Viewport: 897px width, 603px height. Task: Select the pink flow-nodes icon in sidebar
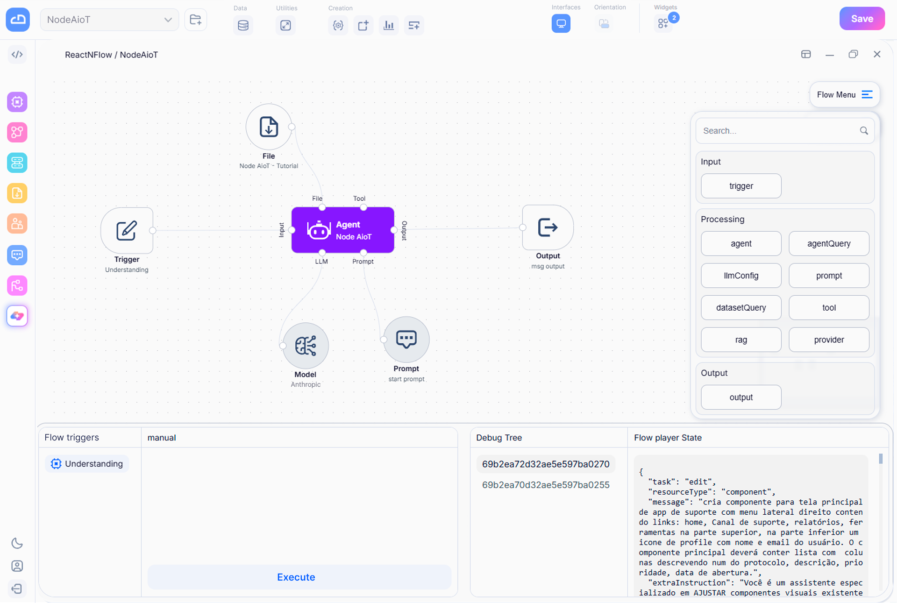coord(17,285)
